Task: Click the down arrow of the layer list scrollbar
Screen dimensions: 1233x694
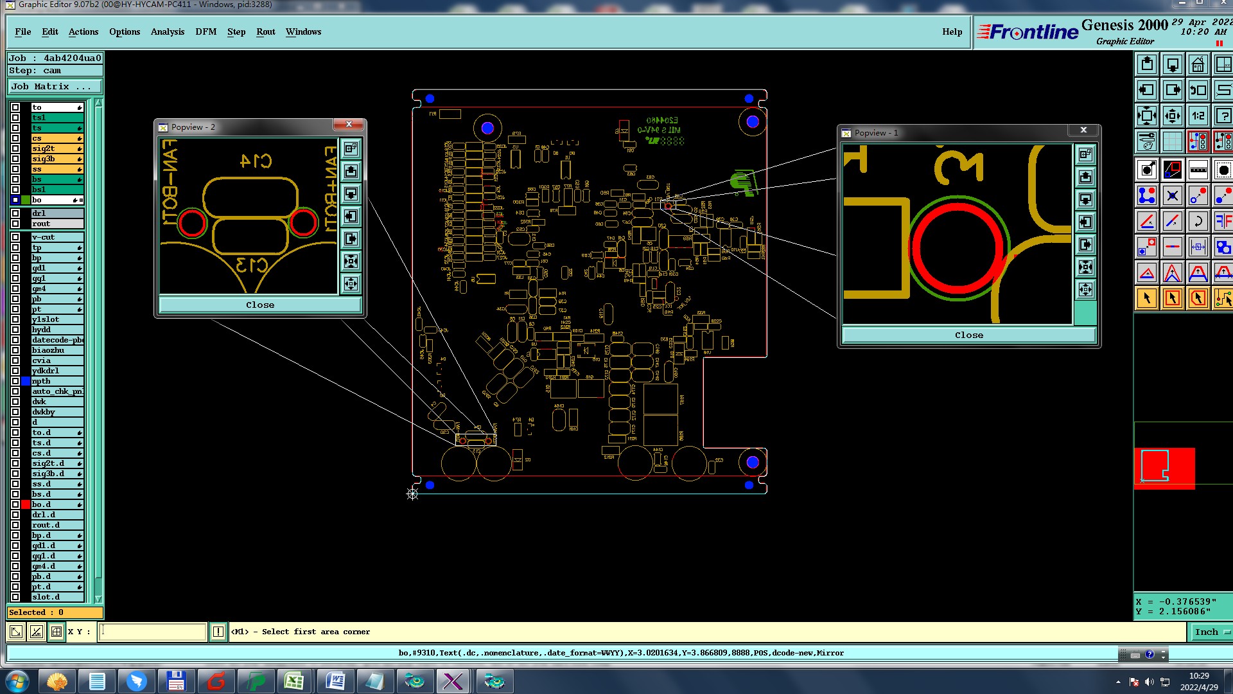Action: (x=98, y=599)
